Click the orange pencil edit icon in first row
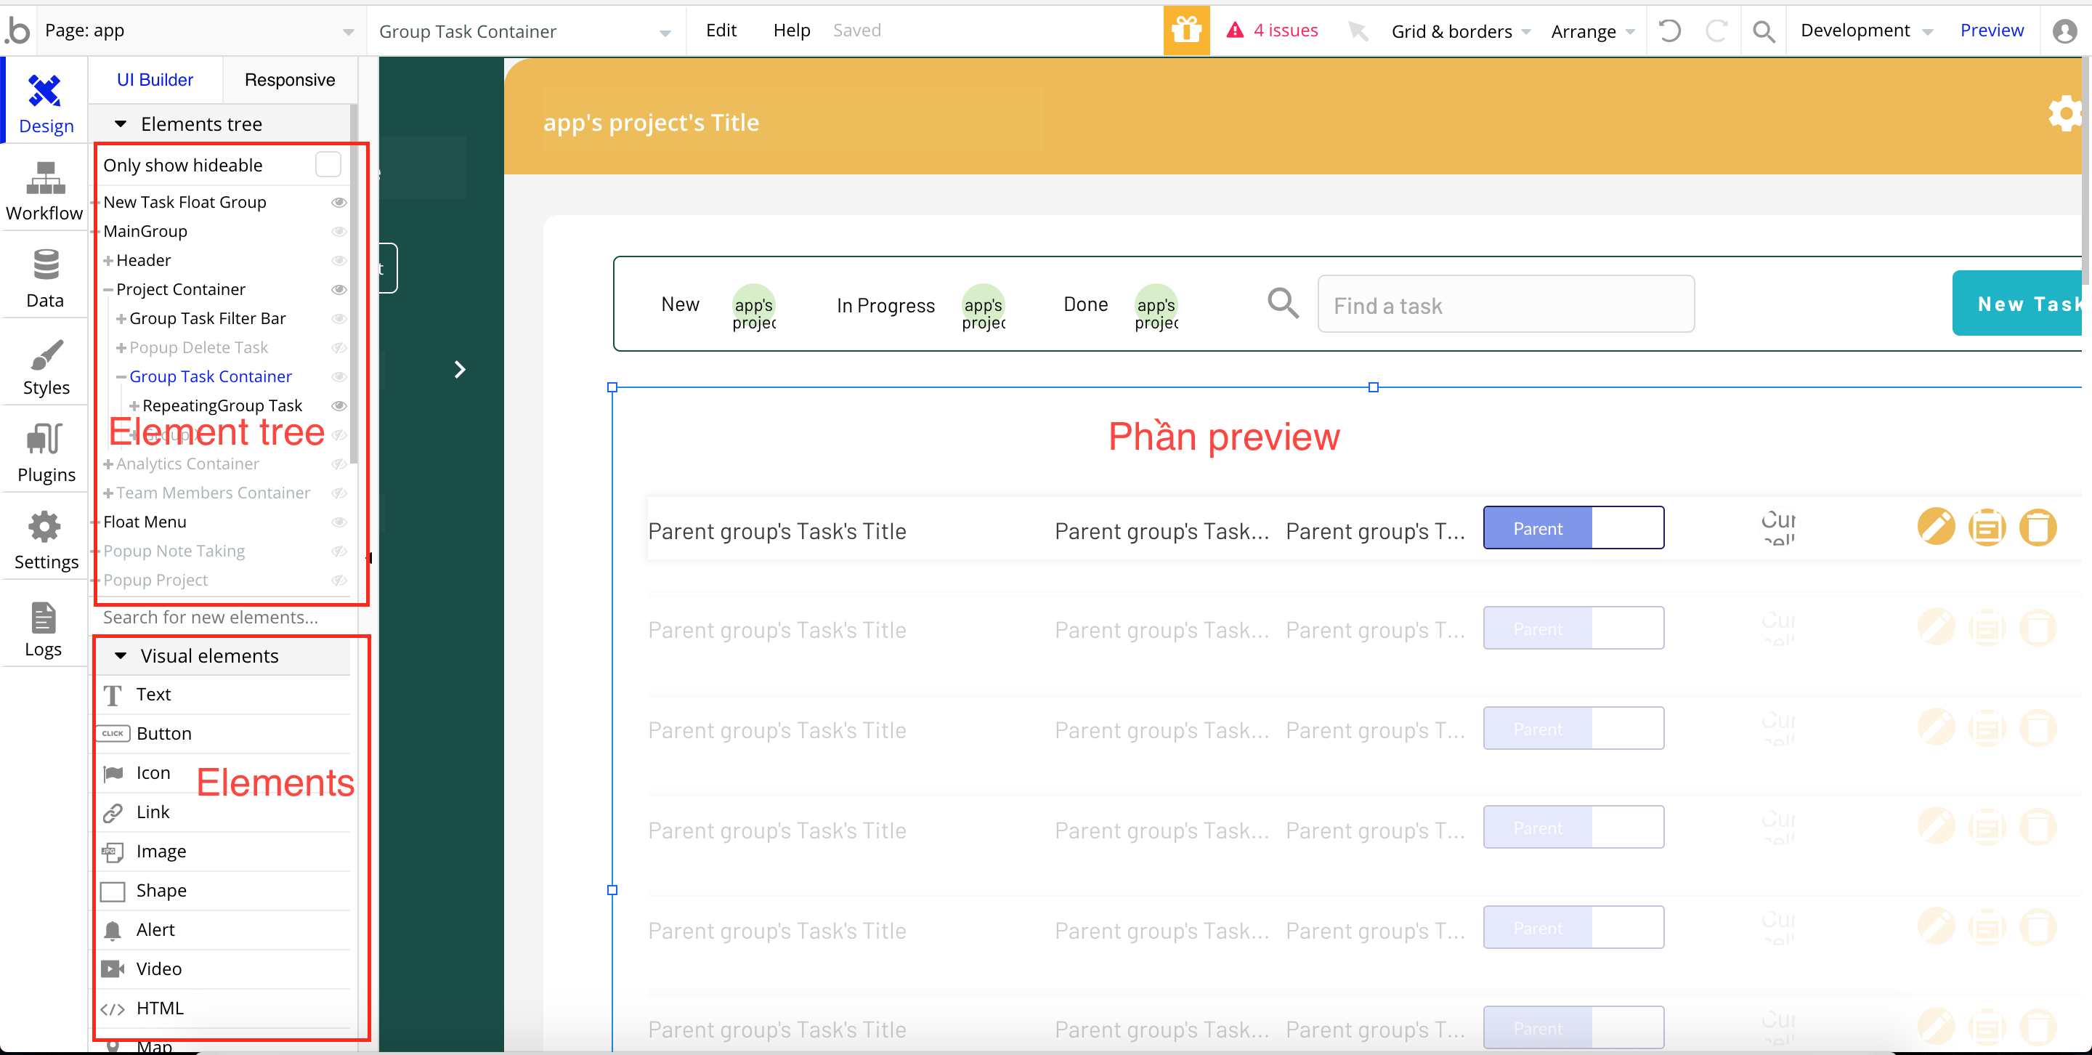The height and width of the screenshot is (1055, 2092). coord(1935,527)
